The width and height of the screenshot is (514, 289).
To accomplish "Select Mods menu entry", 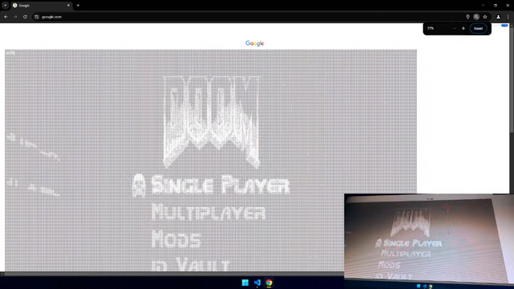I will [x=177, y=238].
